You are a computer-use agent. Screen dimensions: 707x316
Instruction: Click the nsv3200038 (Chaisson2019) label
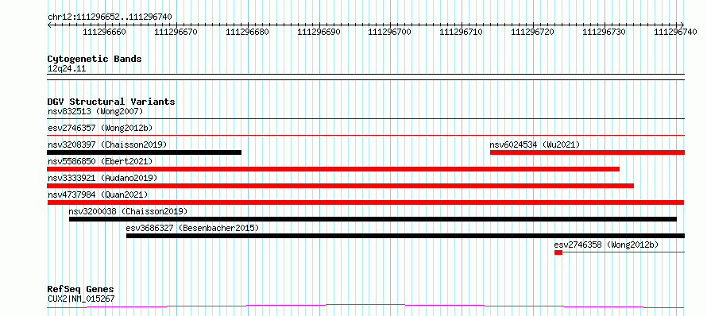pyautogui.click(x=128, y=211)
